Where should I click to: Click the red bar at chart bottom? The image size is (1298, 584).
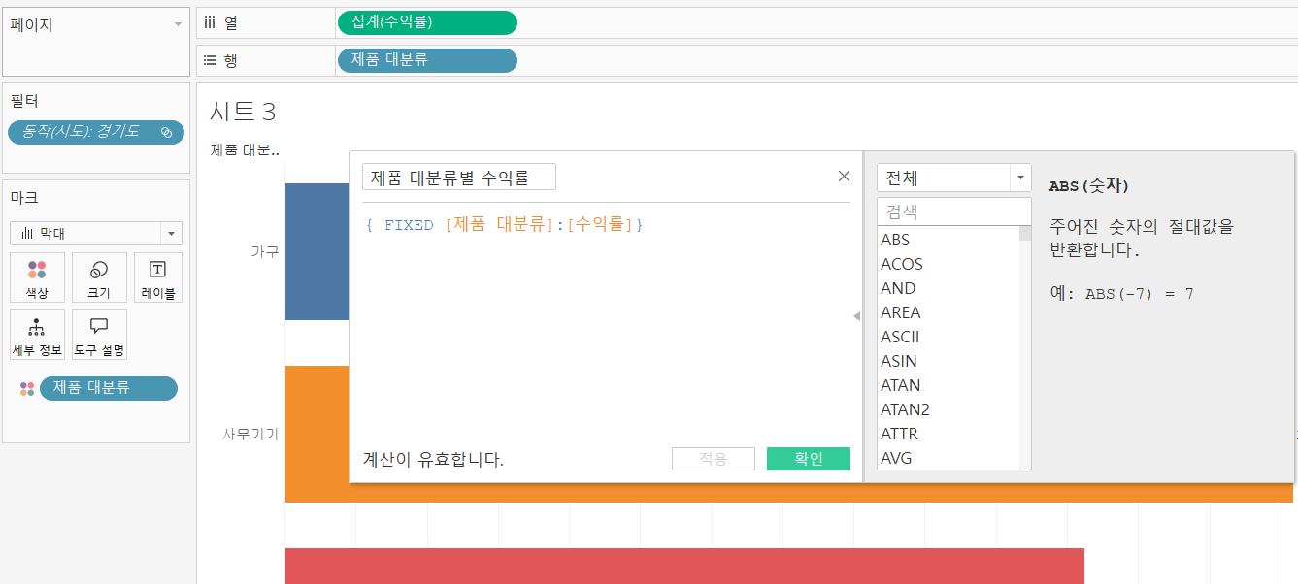coord(684,566)
